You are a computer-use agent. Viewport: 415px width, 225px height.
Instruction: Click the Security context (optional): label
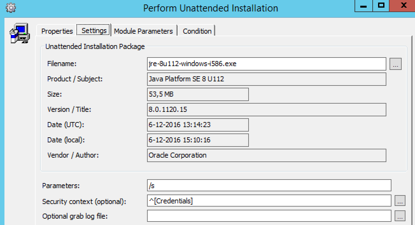tap(84, 201)
